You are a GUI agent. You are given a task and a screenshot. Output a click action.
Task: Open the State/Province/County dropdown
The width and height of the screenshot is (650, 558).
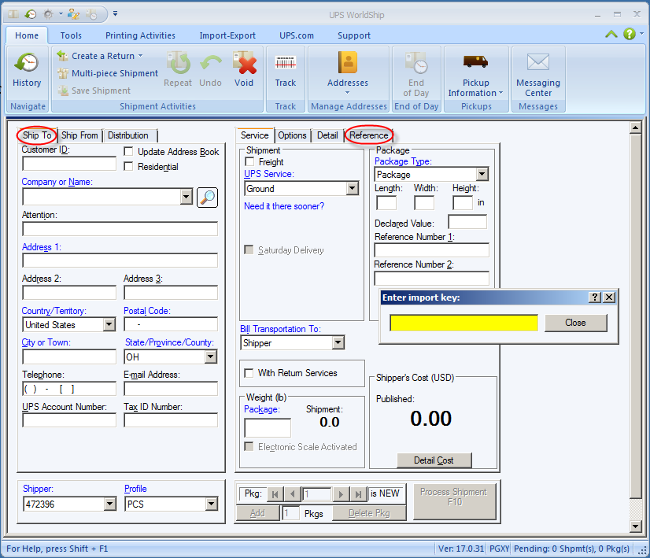tap(211, 357)
